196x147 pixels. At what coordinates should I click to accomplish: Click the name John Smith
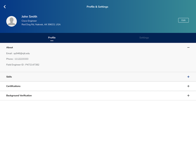(29, 16)
